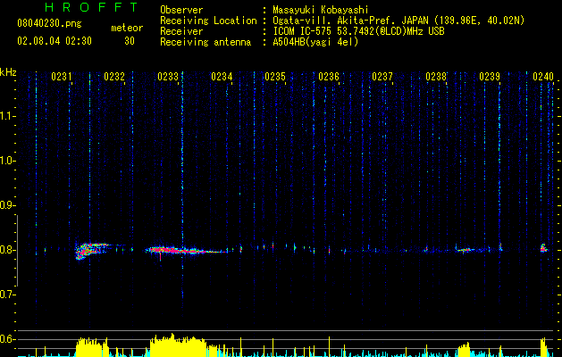Click the 0.7 kHz frequency axis label
562x357 pixels.
[7, 295]
